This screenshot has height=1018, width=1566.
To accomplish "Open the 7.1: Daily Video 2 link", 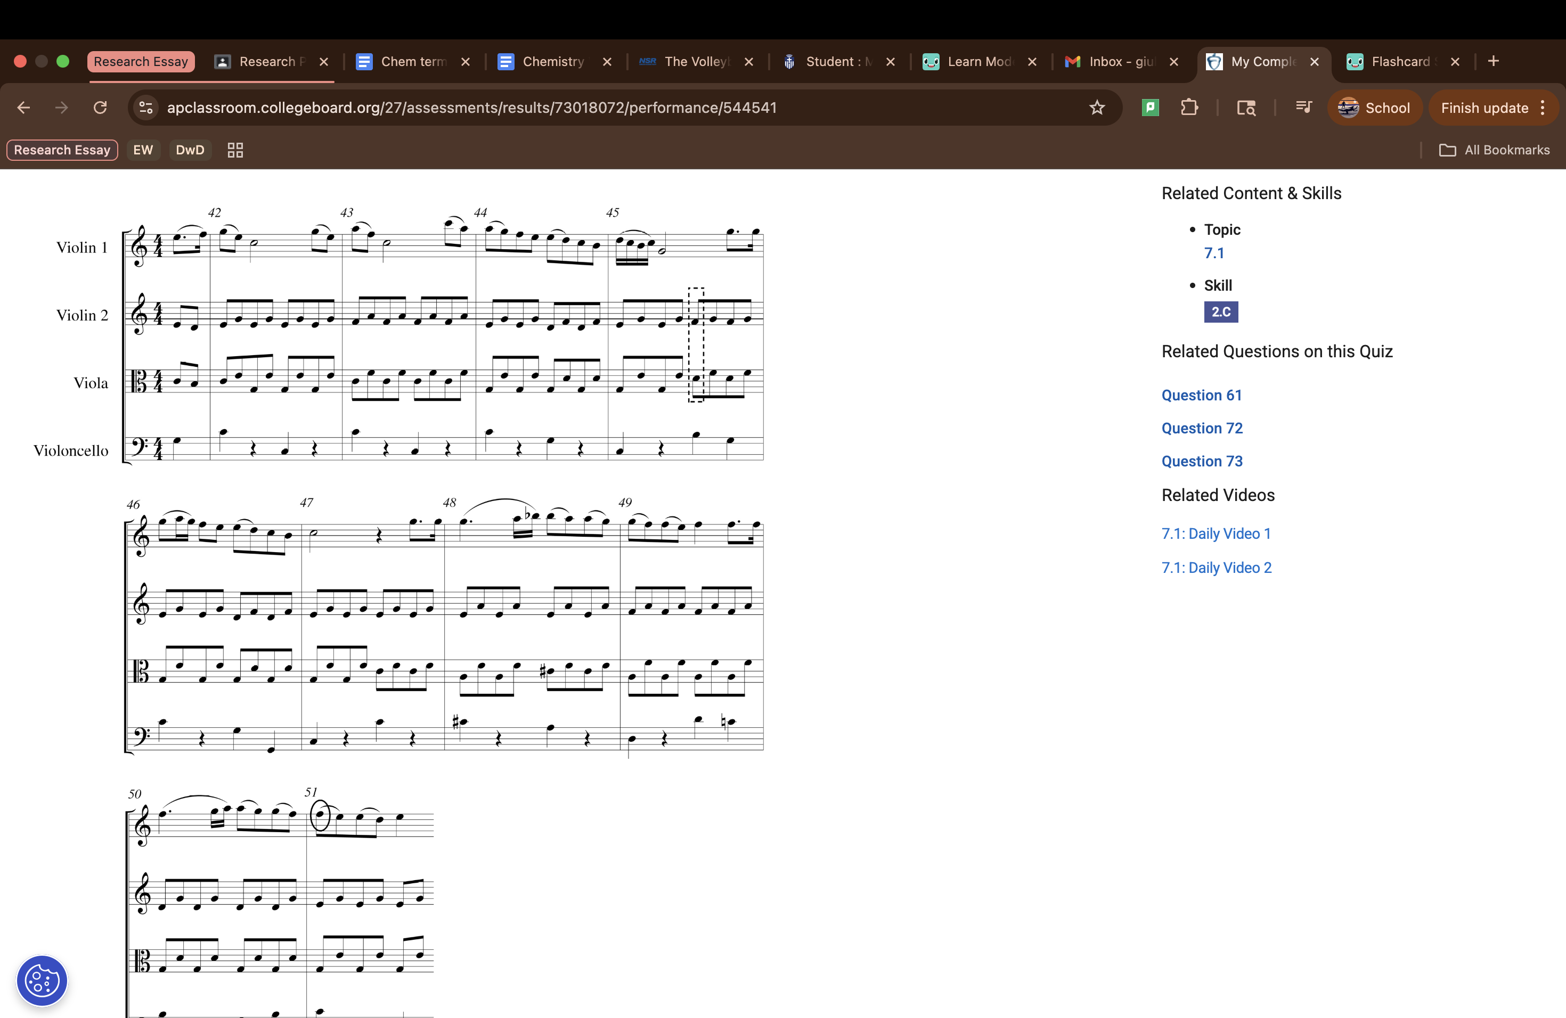I will click(1216, 568).
